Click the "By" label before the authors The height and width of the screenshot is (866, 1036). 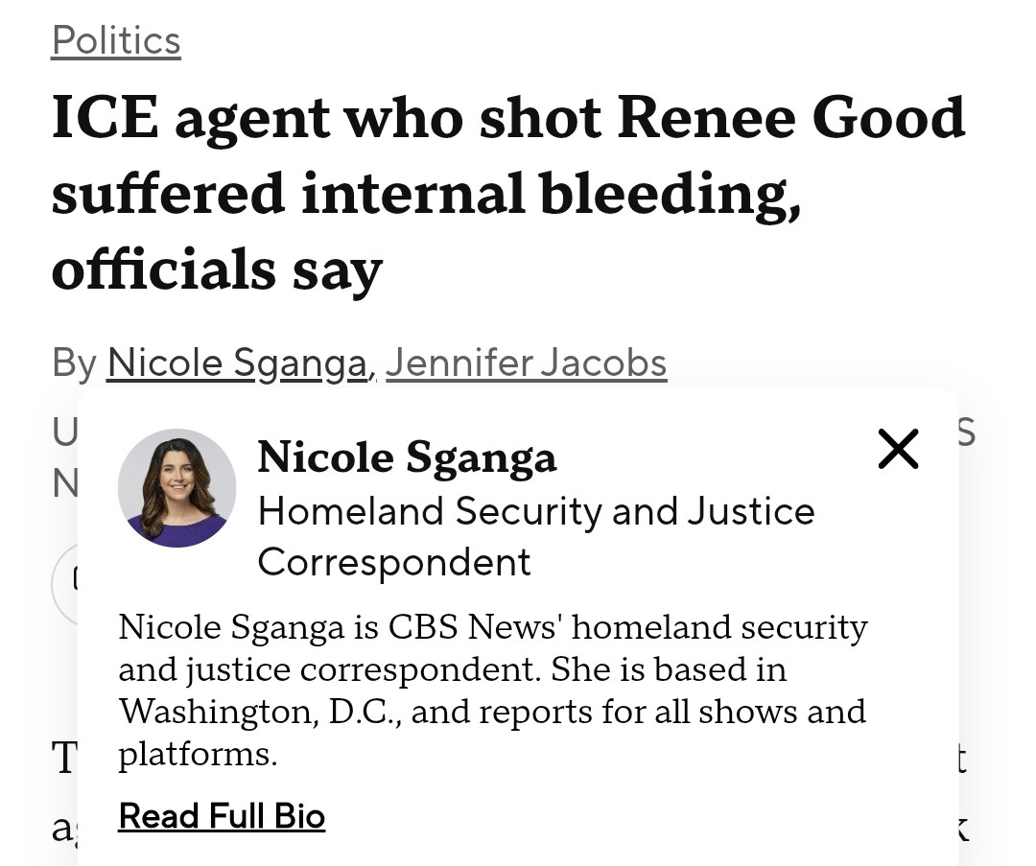(x=74, y=363)
